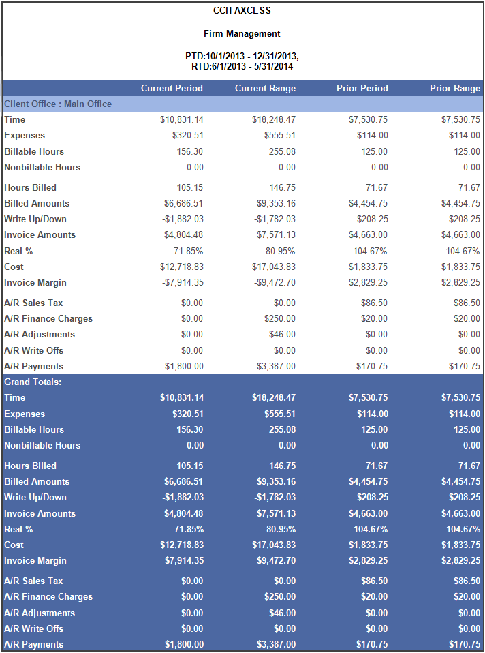Image resolution: width=485 pixels, height=653 pixels.
Task: Select Main Office Current Range Hours Billed 146.75
Action: coord(282,187)
